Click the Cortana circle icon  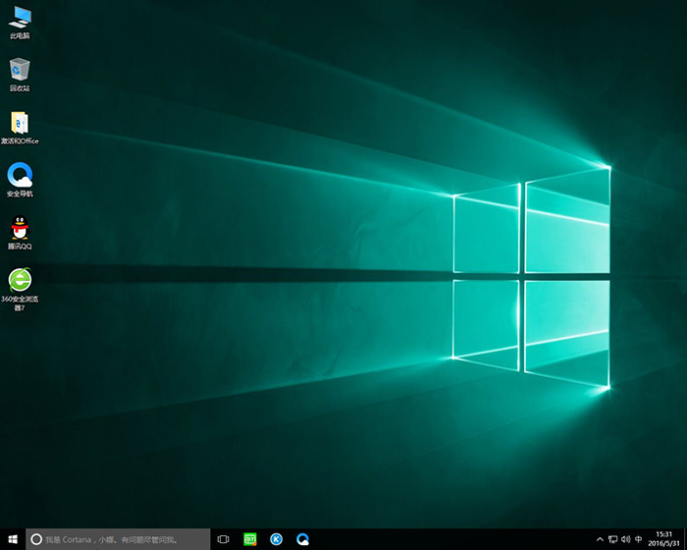point(36,539)
